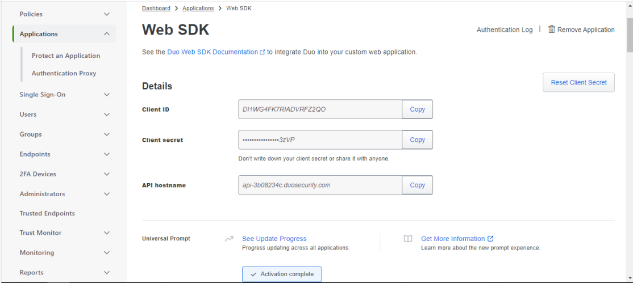633x283 pixels.
Task: Open Single Sign-On in the sidebar
Action: [x=43, y=95]
